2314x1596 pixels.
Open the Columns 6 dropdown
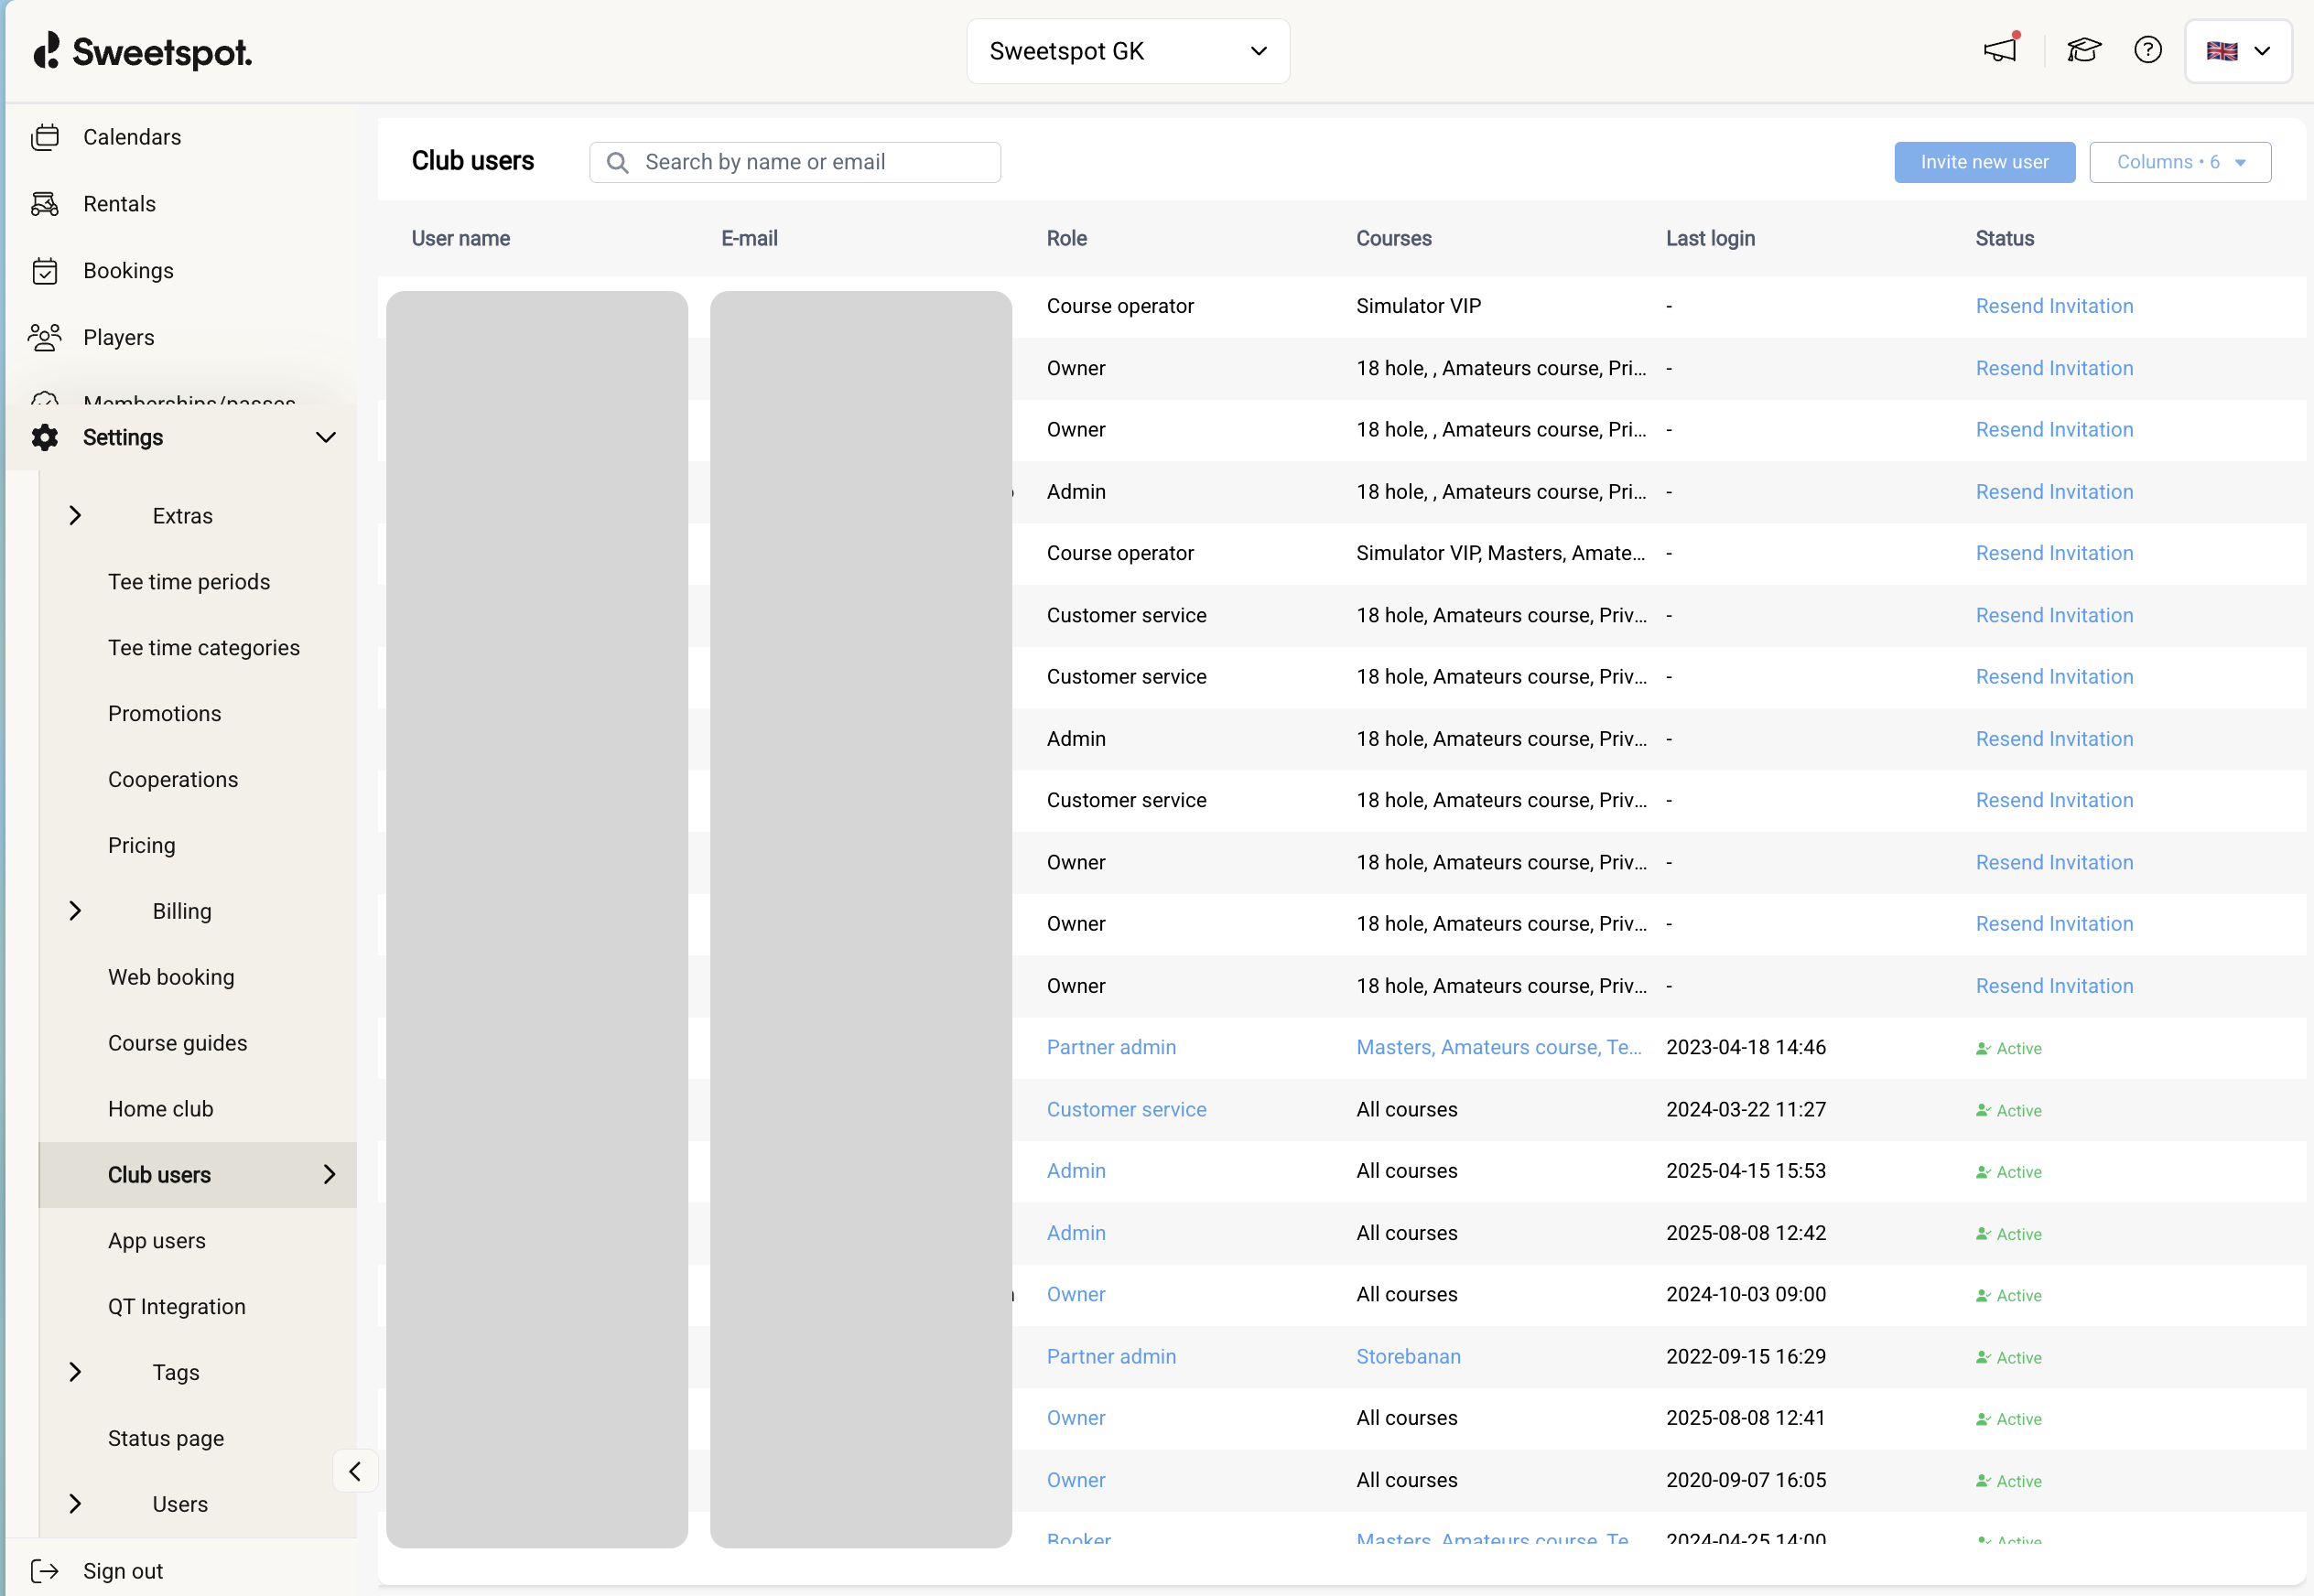tap(2179, 162)
